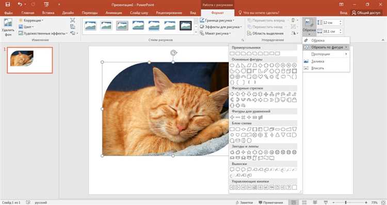
Task: Open the Эффекты для рисунка dropdown
Action: pyautogui.click(x=221, y=27)
